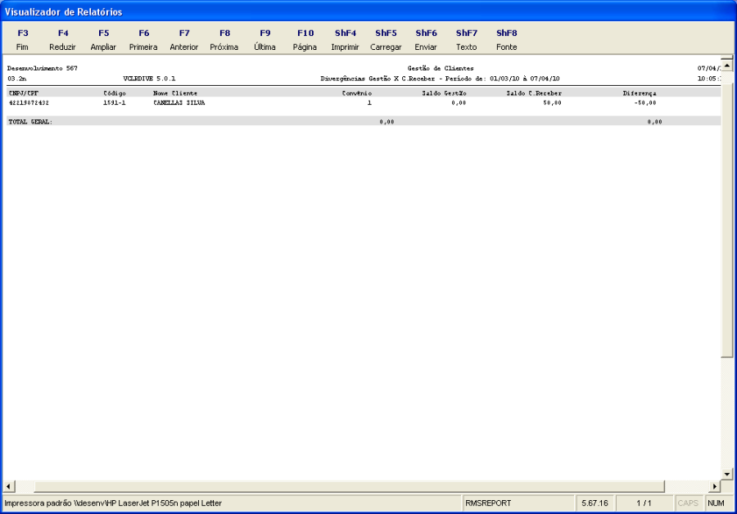The width and height of the screenshot is (737, 514).
Task: Click the Nome Cliente column header
Action: (175, 93)
